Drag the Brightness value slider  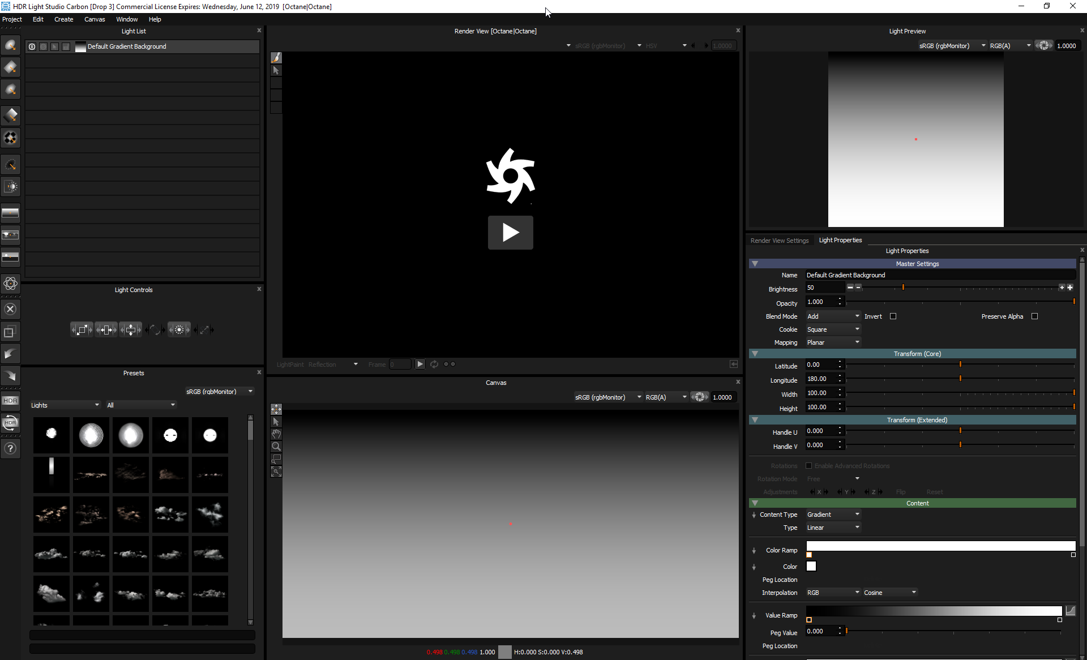click(x=903, y=286)
